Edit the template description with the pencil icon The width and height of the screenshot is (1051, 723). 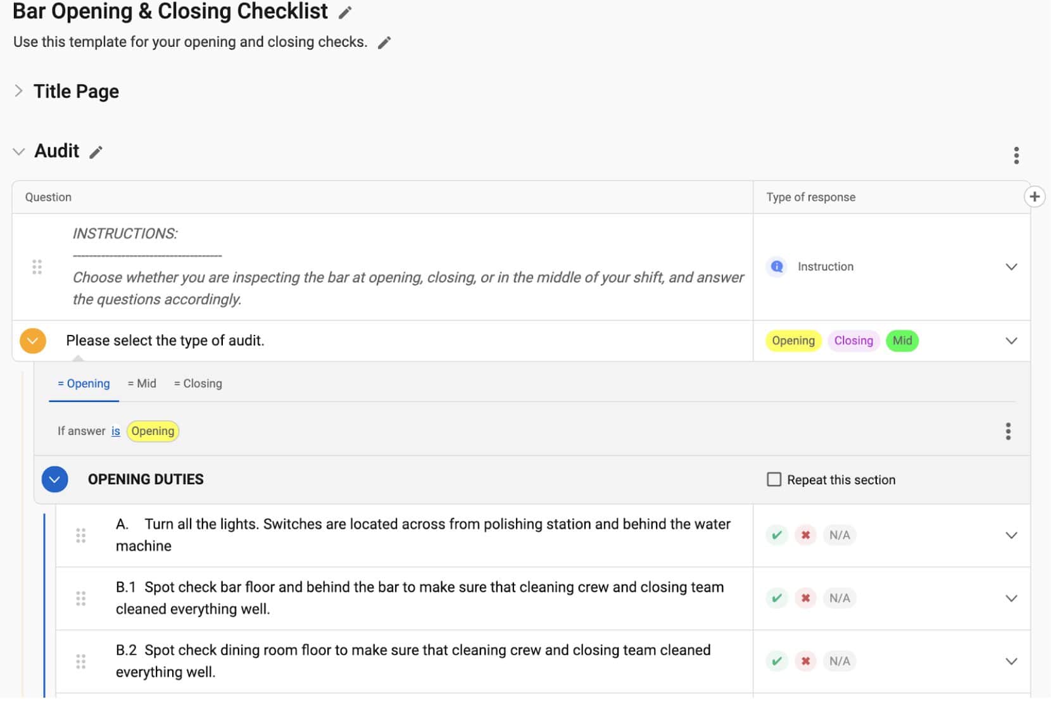(x=384, y=42)
